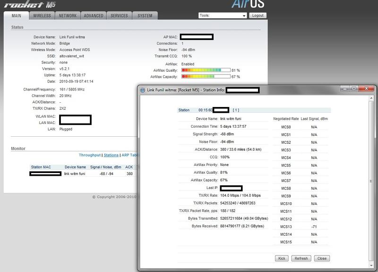Open the Stations monitor link
Viewport: 378px width, 272px height.
click(x=111, y=155)
